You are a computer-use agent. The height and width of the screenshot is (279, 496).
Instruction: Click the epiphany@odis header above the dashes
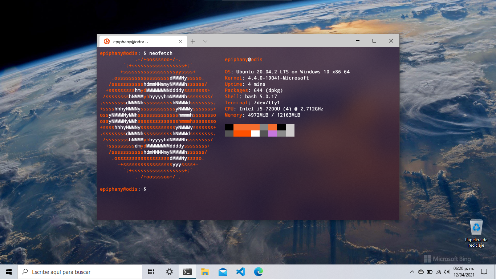(244, 60)
